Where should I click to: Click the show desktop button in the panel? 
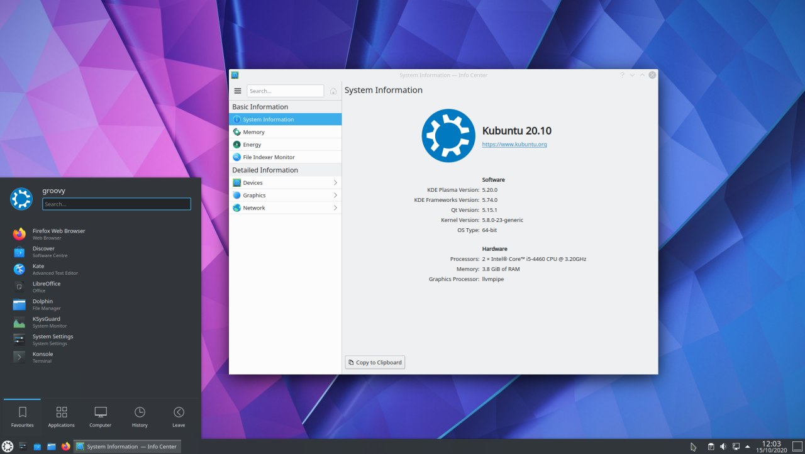798,446
